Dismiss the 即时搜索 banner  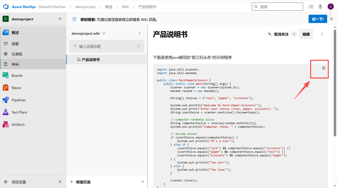(332, 19)
